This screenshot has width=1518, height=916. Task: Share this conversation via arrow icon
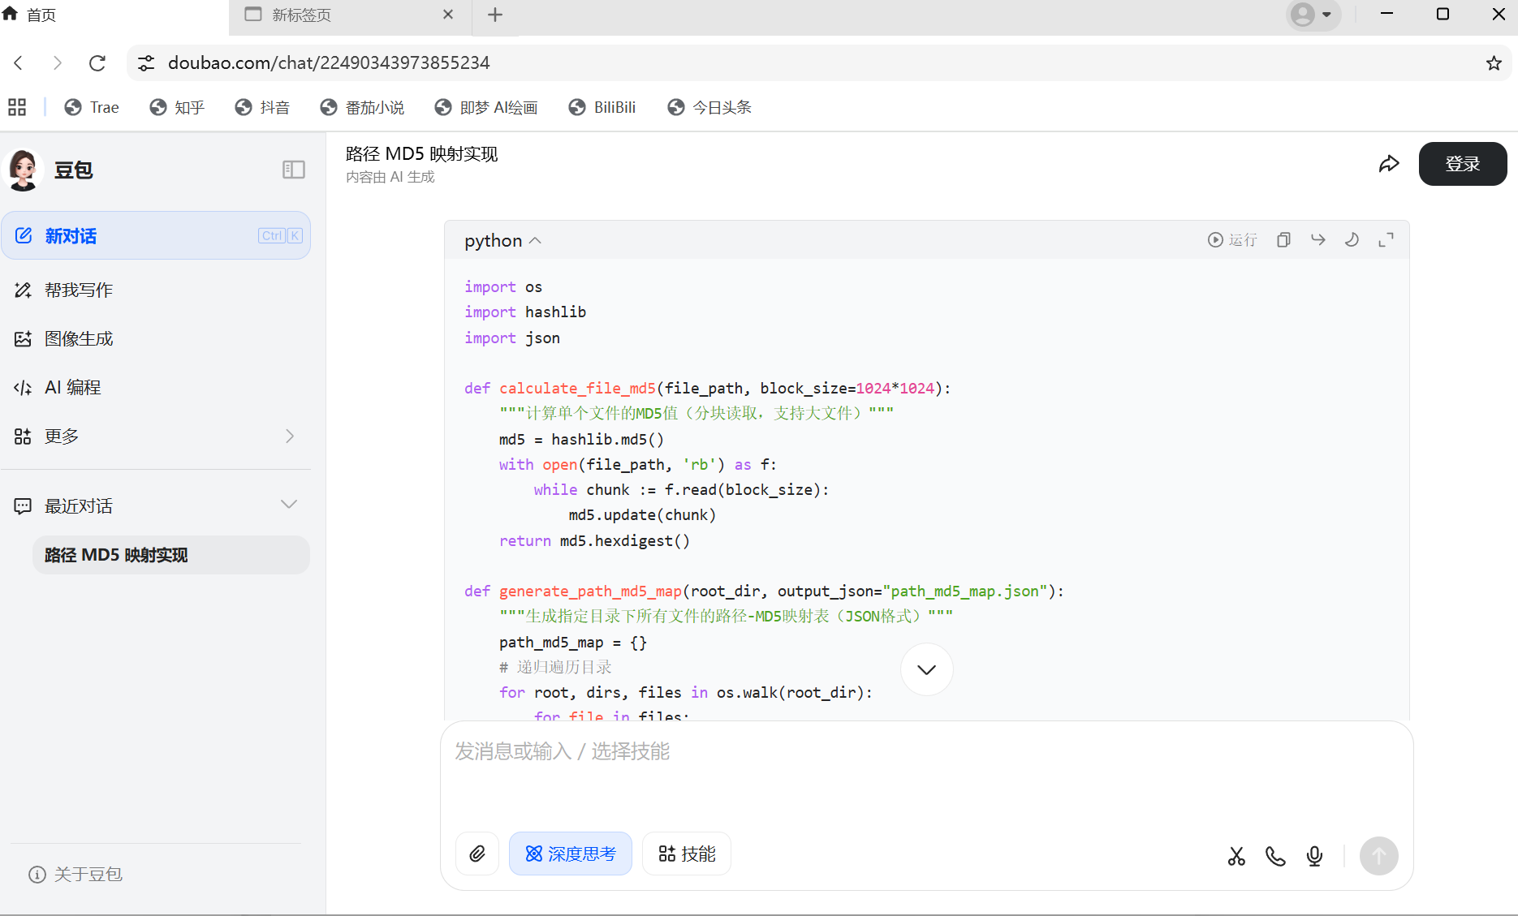tap(1389, 164)
